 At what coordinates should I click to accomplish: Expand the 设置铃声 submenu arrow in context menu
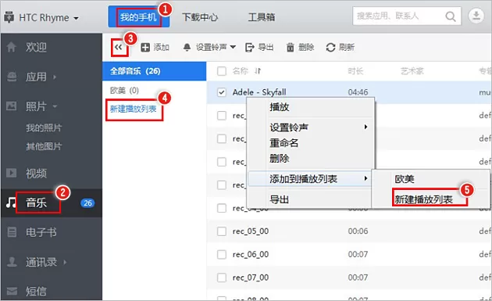pyautogui.click(x=365, y=127)
